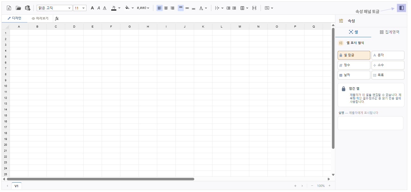Click the scroll down arrow of the grid
This screenshot has width=411, height=192.
pos(333,175)
